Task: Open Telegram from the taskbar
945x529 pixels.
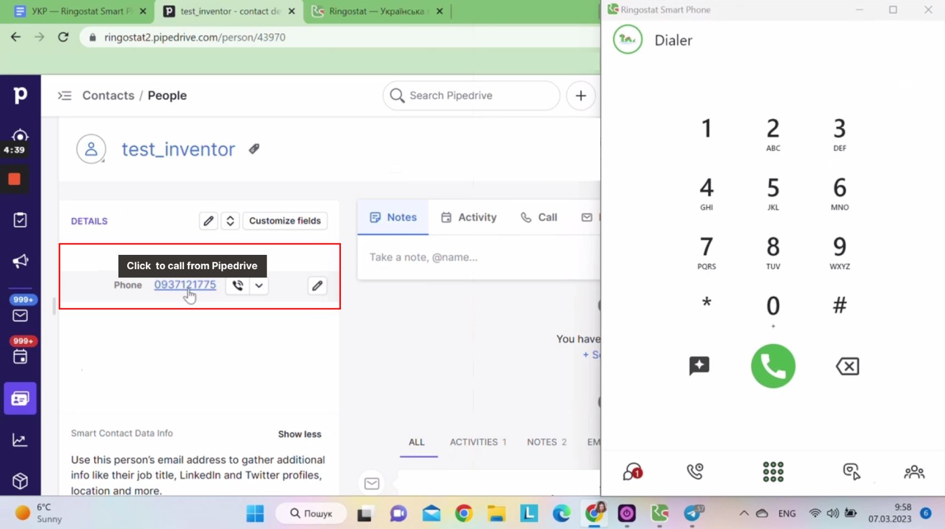Action: [693, 514]
